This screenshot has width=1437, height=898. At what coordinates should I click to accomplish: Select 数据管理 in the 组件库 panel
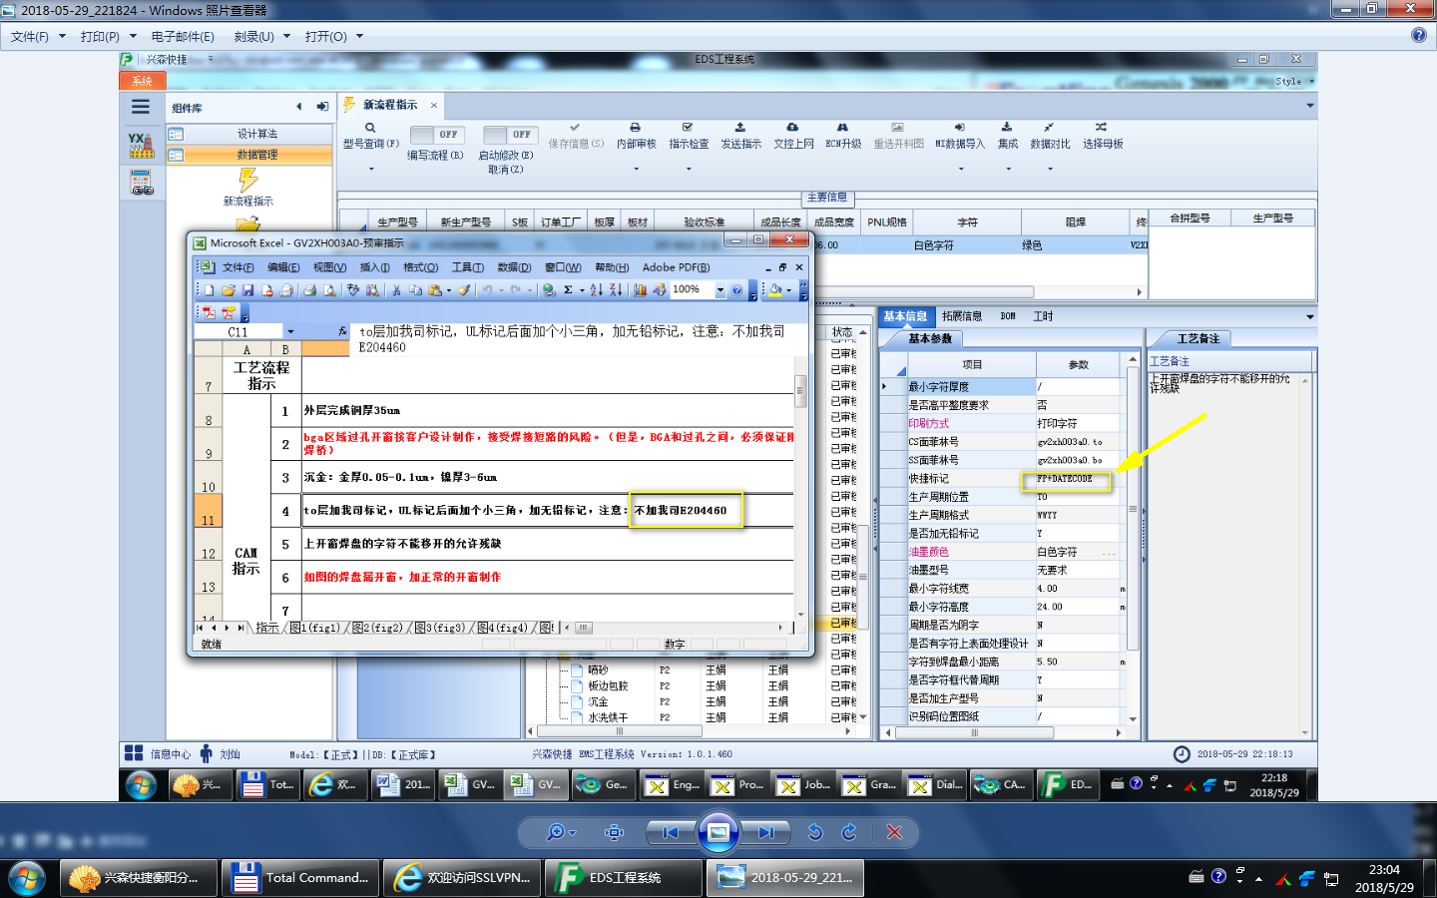[x=248, y=155]
